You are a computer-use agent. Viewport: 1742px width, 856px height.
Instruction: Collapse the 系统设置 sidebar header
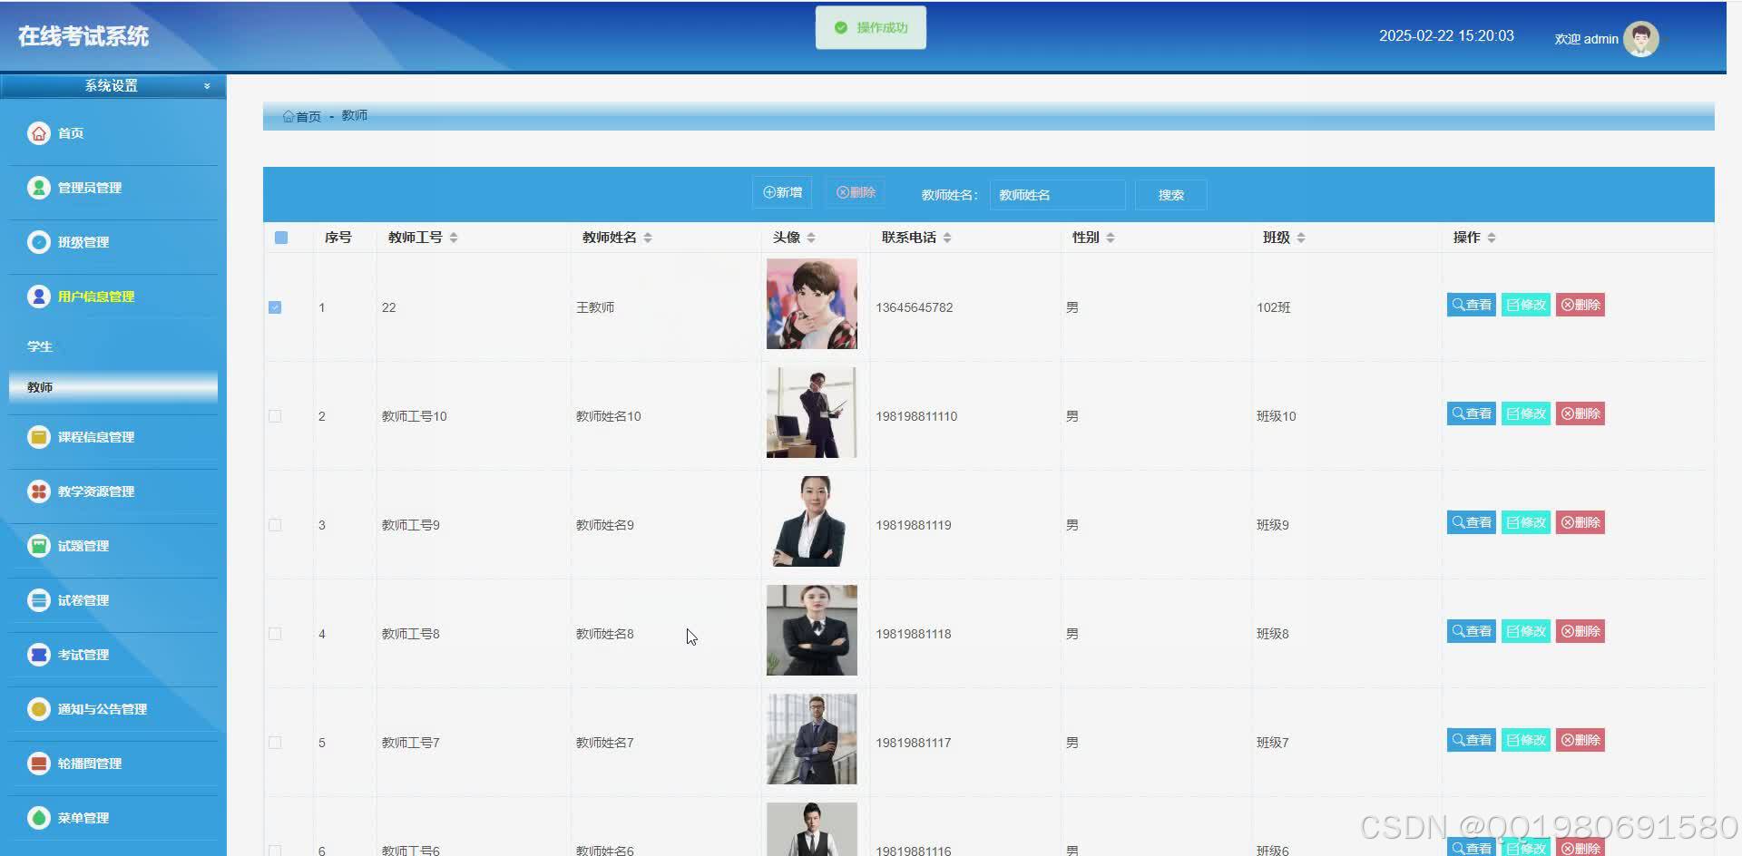coord(113,86)
